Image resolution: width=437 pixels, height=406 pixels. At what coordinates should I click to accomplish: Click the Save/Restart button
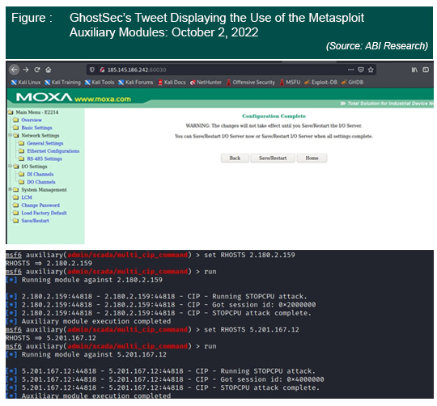[x=273, y=159]
